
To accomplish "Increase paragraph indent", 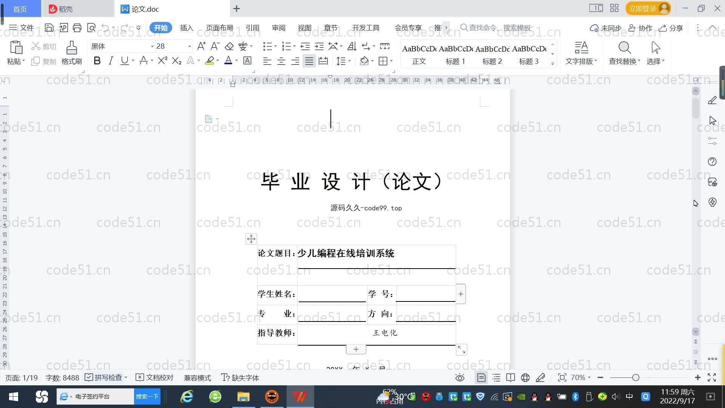I will click(319, 46).
